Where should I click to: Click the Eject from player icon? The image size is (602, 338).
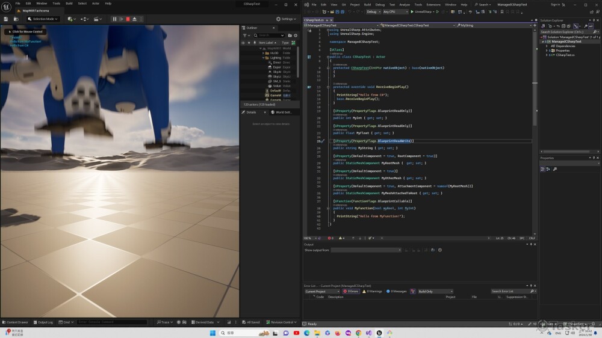[134, 19]
